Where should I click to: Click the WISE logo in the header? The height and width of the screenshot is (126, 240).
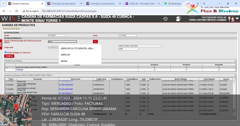pyautogui.click(x=11, y=19)
